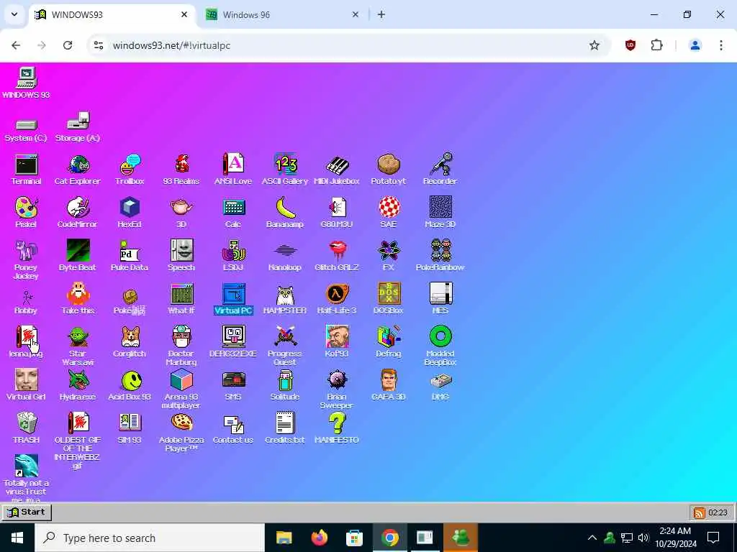737x552 pixels.
Task: Launch Half-Life 3 icon
Action: pos(337,298)
